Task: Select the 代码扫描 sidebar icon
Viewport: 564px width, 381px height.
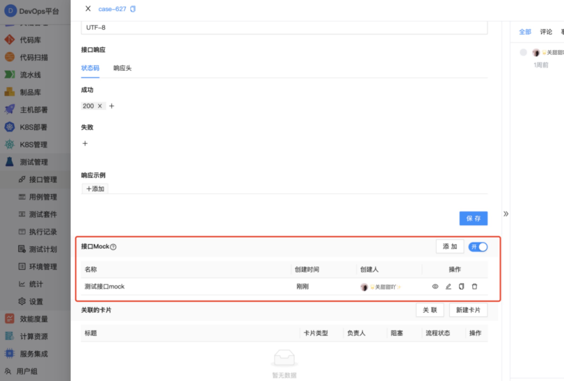Action: pos(10,57)
